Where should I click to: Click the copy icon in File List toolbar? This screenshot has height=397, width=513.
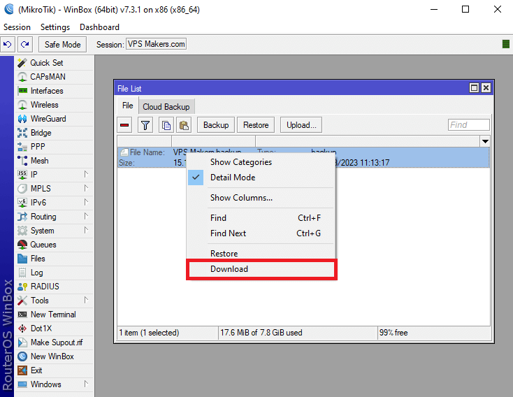click(x=166, y=125)
